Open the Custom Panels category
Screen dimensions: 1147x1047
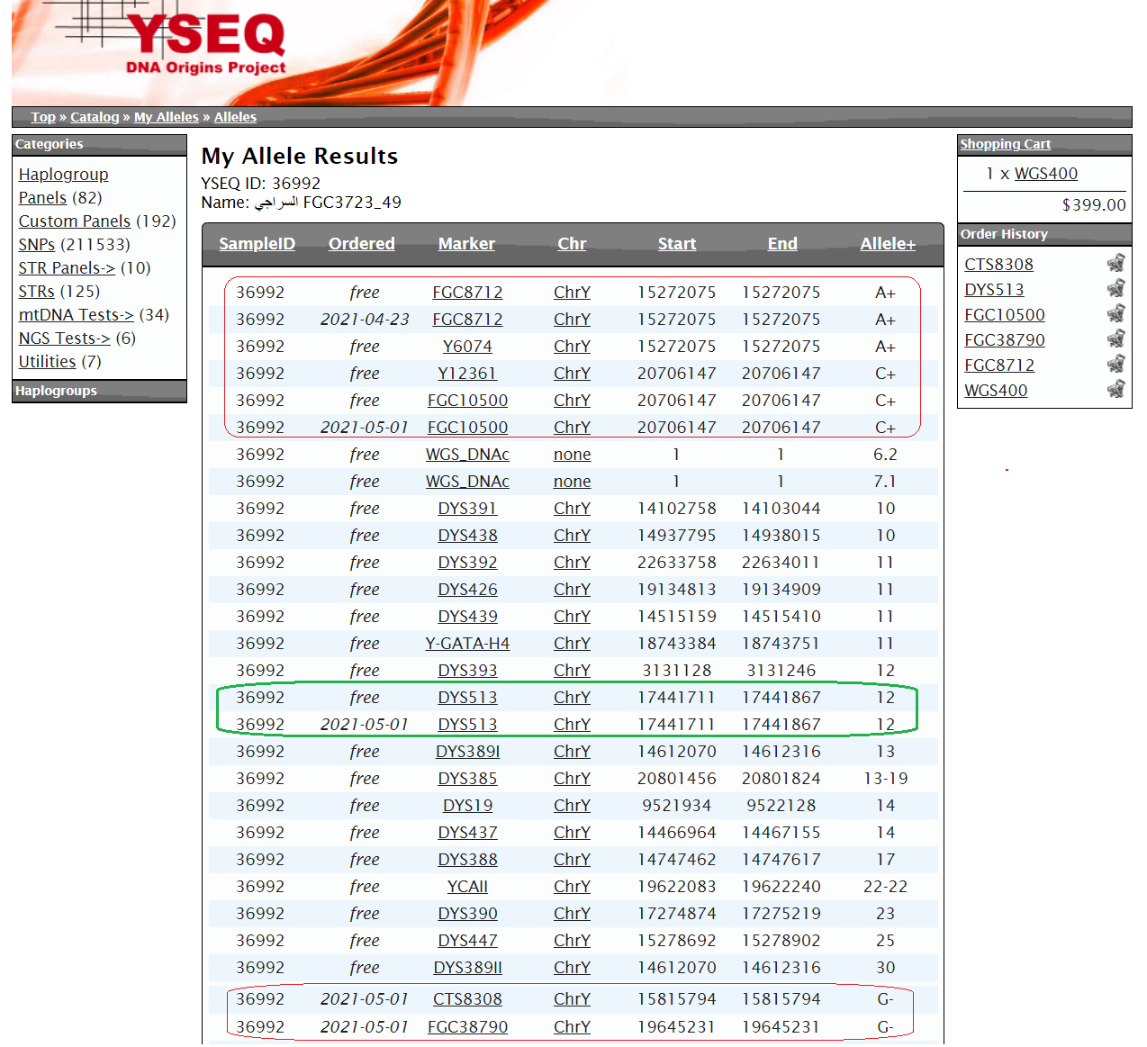tap(75, 221)
